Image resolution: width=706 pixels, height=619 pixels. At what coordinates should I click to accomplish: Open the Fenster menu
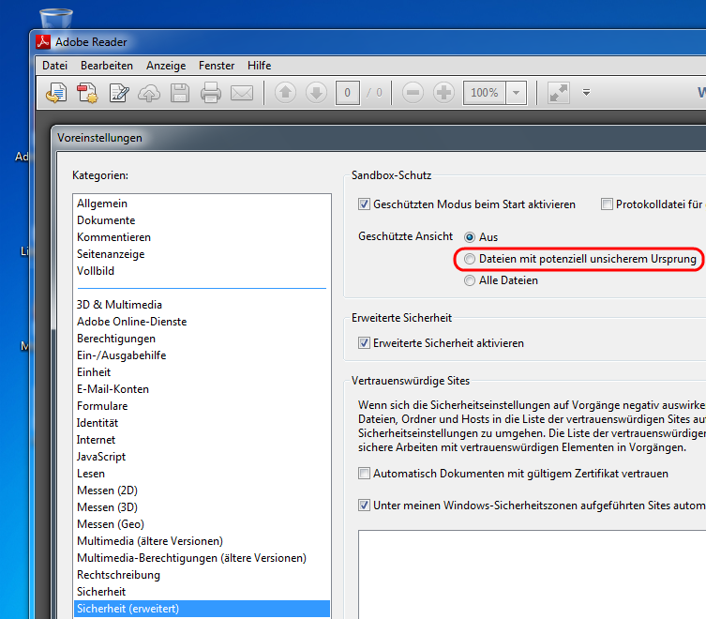coord(217,66)
